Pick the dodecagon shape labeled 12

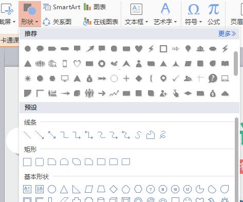(x=188, y=189)
